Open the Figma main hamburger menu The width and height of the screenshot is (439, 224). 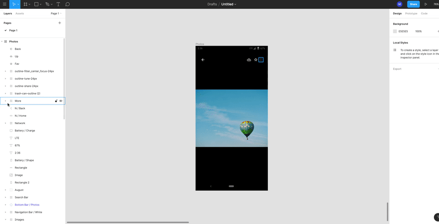(x=5, y=4)
